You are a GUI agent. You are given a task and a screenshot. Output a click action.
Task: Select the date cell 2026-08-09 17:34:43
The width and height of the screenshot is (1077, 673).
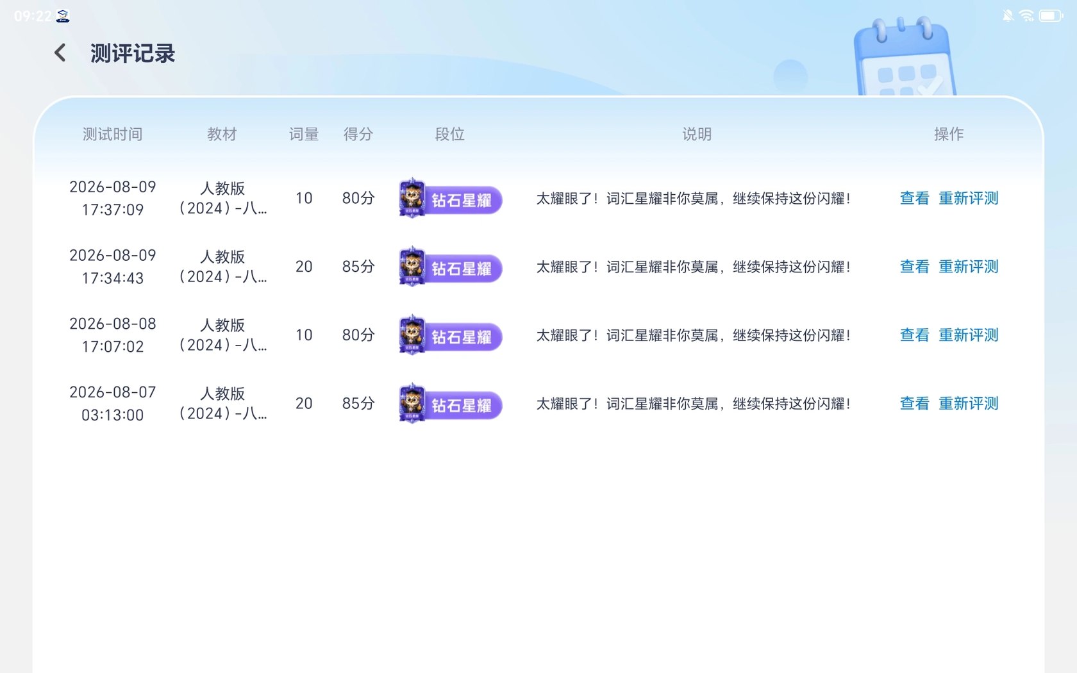[113, 267]
